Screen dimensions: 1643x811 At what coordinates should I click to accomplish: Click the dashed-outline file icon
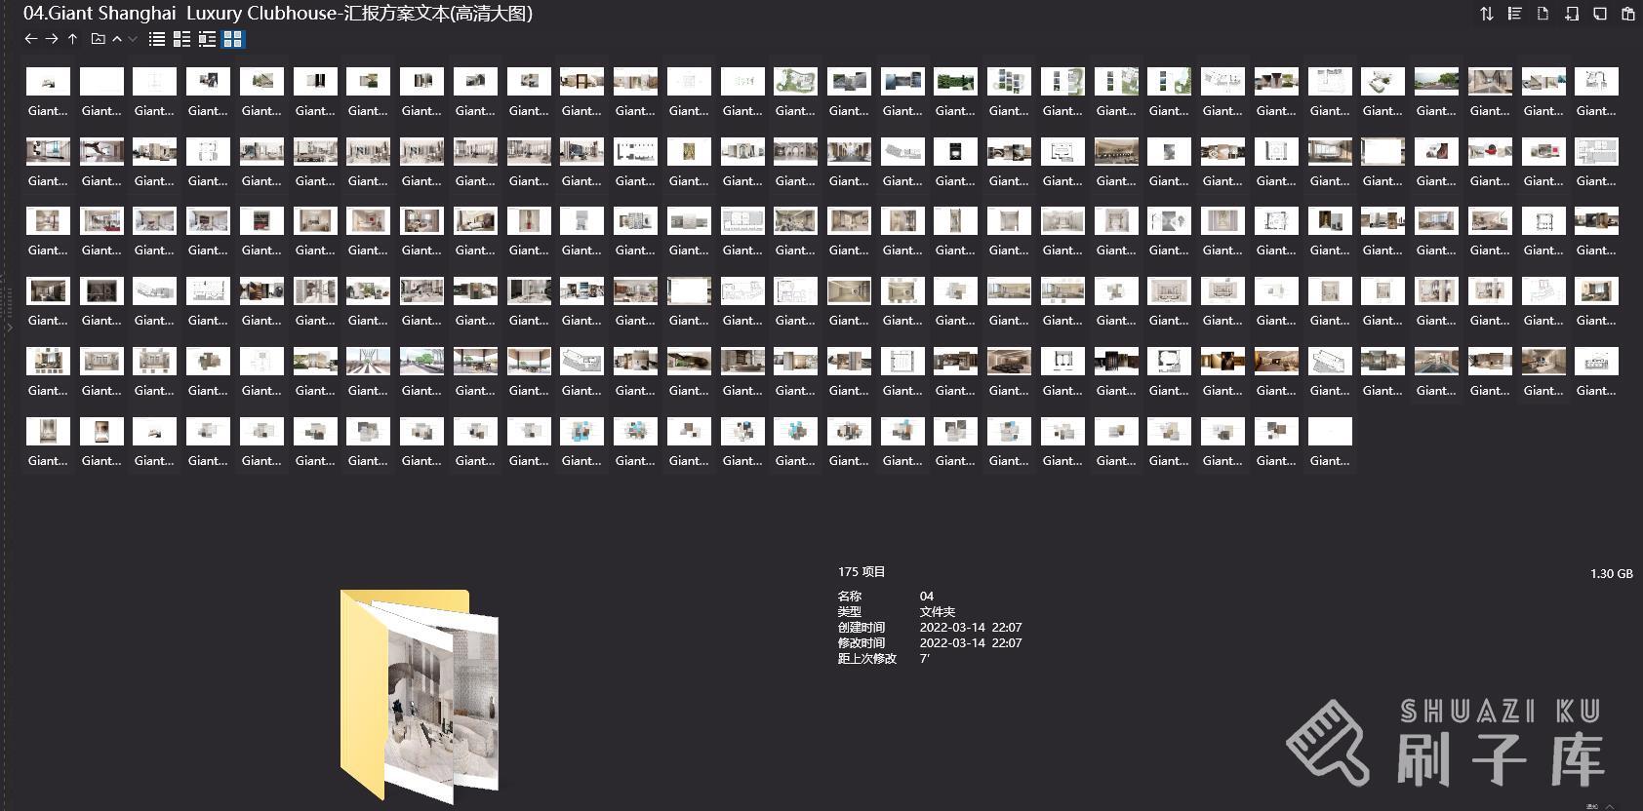1543,14
